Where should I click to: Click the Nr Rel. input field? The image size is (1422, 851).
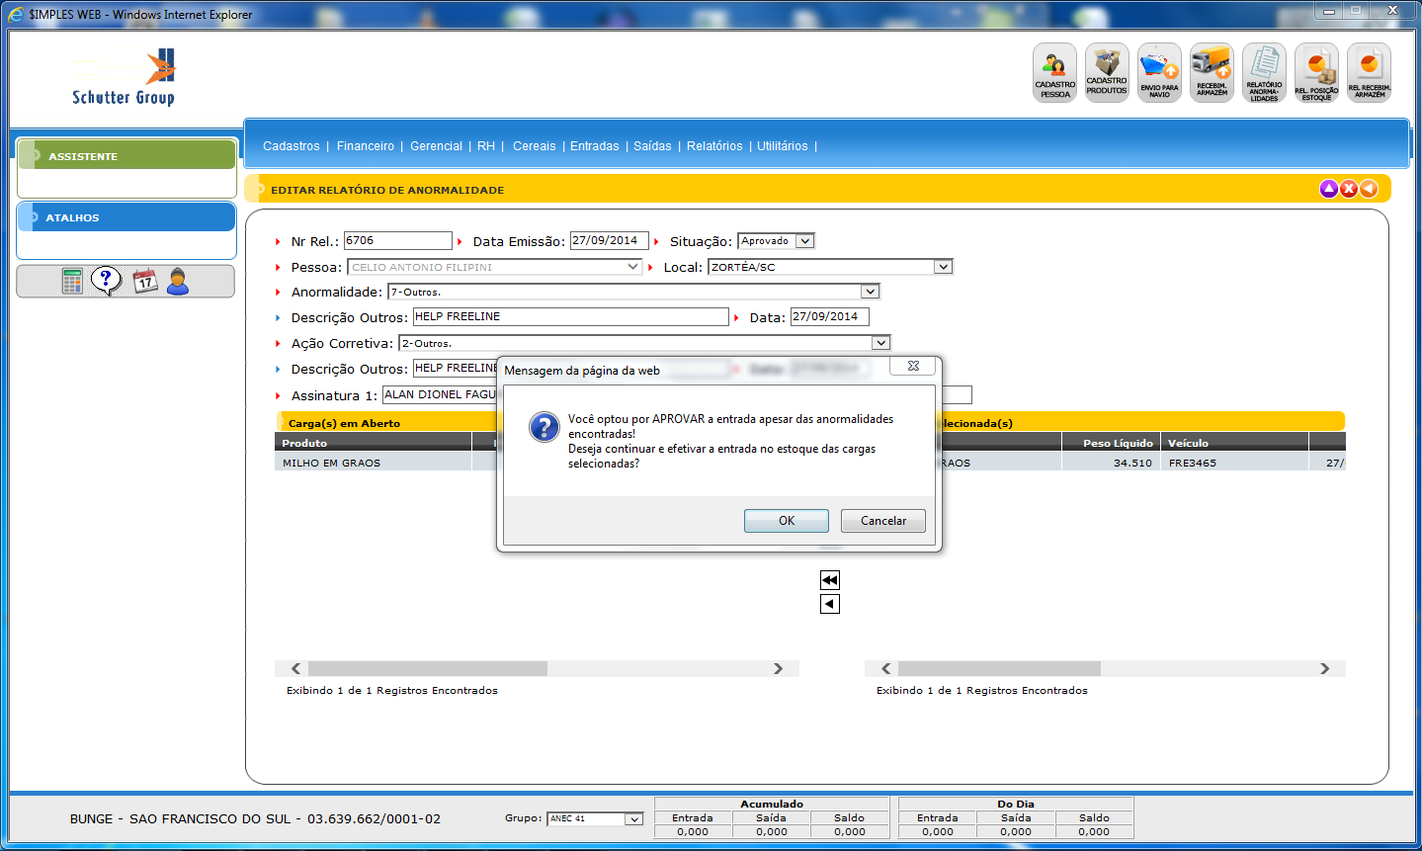click(397, 241)
